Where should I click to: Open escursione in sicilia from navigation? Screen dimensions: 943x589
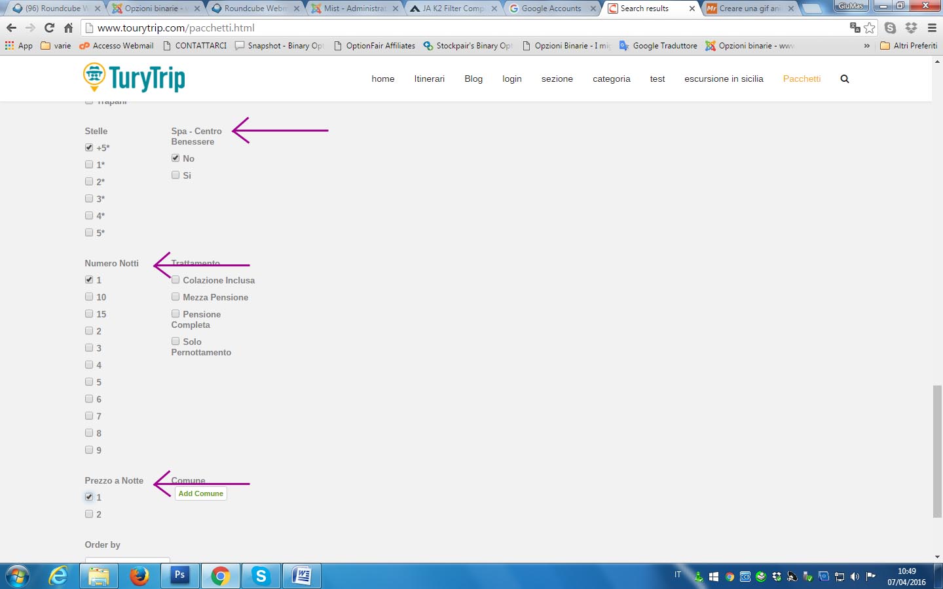[724, 79]
